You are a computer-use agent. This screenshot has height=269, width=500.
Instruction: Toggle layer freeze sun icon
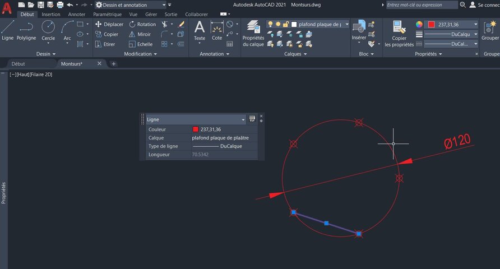tap(277, 25)
